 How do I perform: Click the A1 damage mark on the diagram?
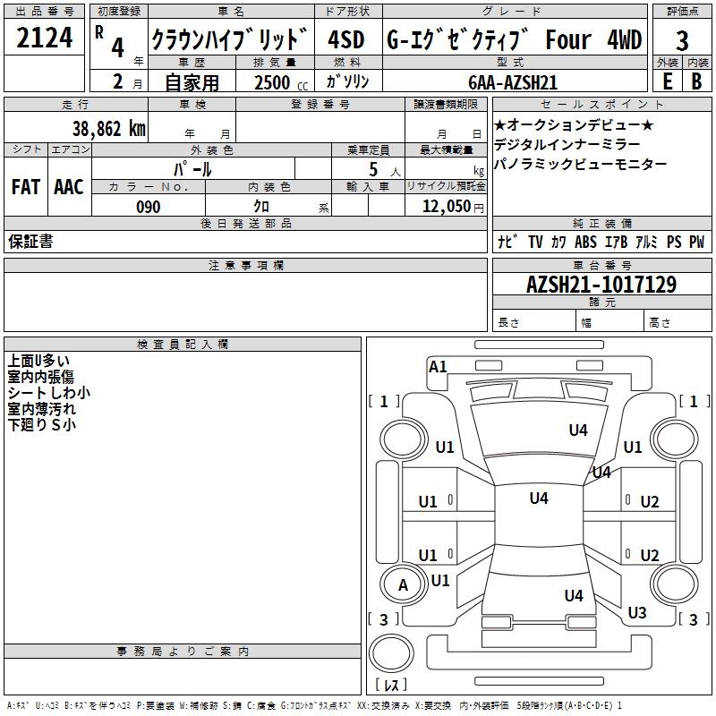(x=438, y=367)
